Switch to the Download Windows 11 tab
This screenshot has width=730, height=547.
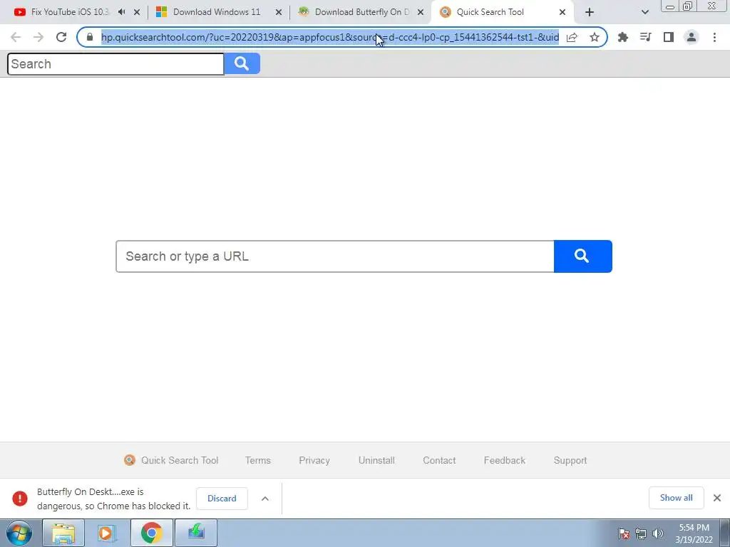click(x=217, y=12)
